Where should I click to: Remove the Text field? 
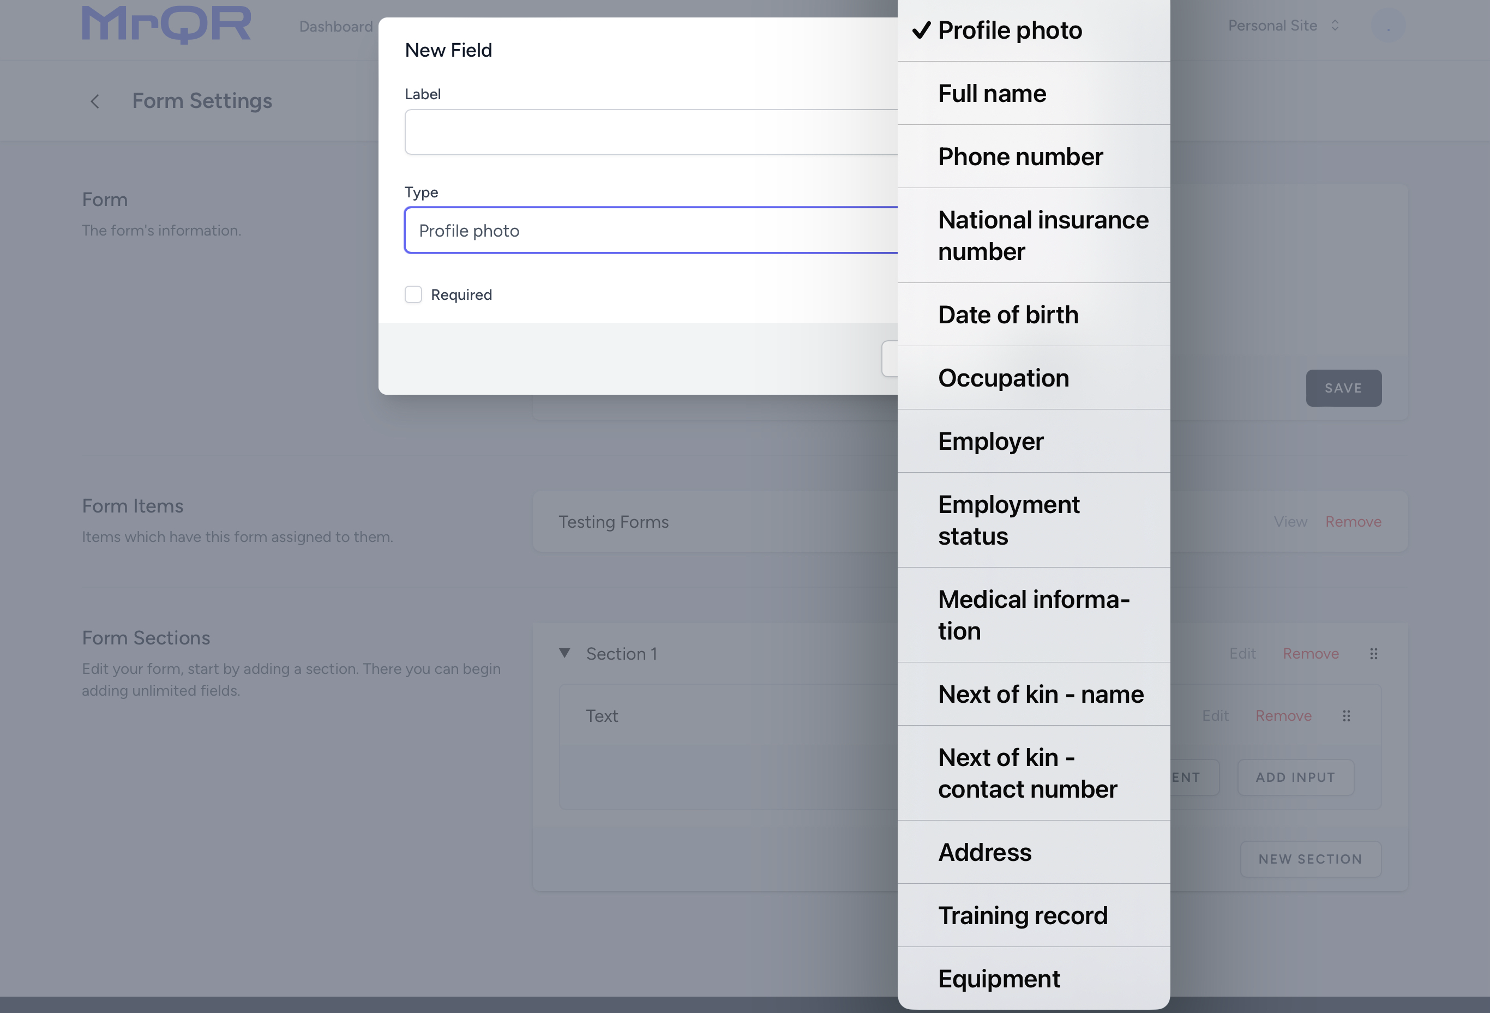coord(1283,716)
